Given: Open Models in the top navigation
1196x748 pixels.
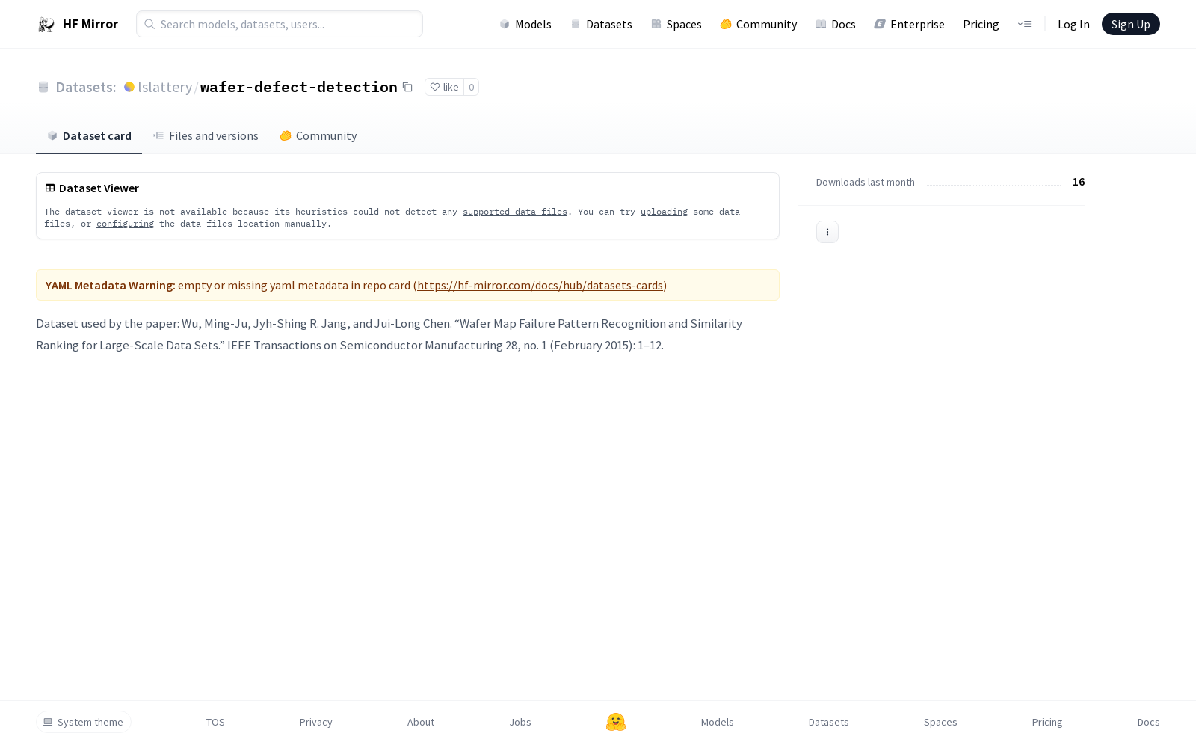Looking at the screenshot, I should [525, 24].
